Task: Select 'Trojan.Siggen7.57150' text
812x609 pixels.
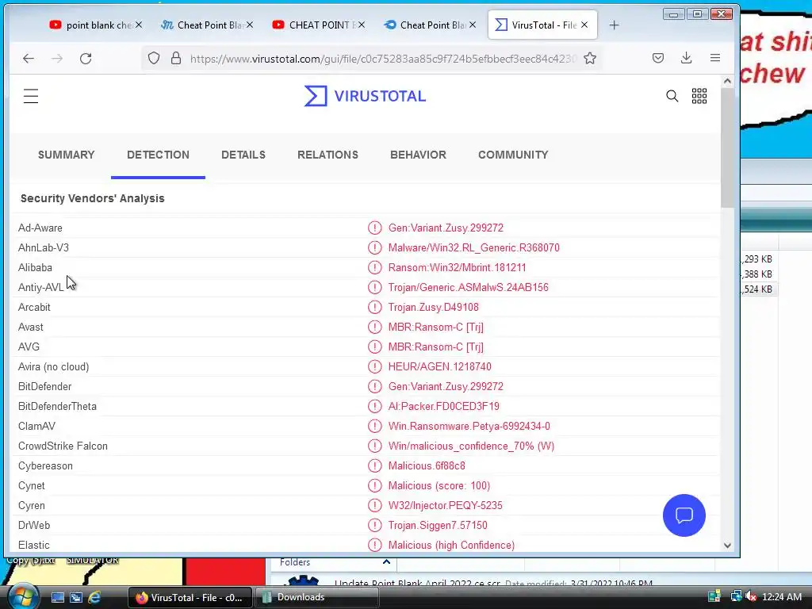Action: point(438,525)
